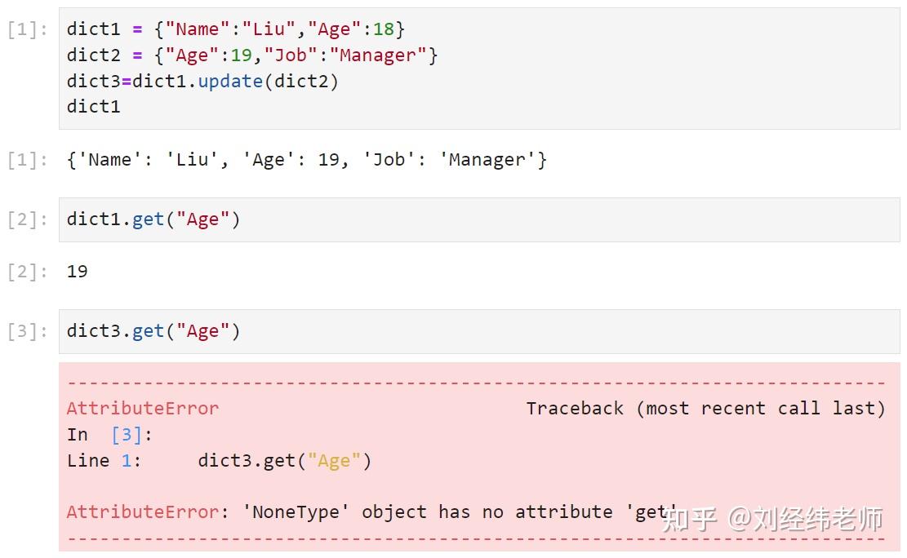Select the [1] output prompt label
Viewport: 907px width, 558px height.
pyautogui.click(x=27, y=160)
